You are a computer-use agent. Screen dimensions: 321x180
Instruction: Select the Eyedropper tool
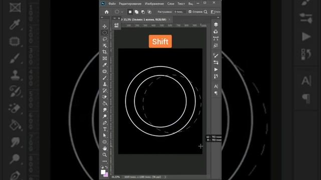pyautogui.click(x=105, y=65)
